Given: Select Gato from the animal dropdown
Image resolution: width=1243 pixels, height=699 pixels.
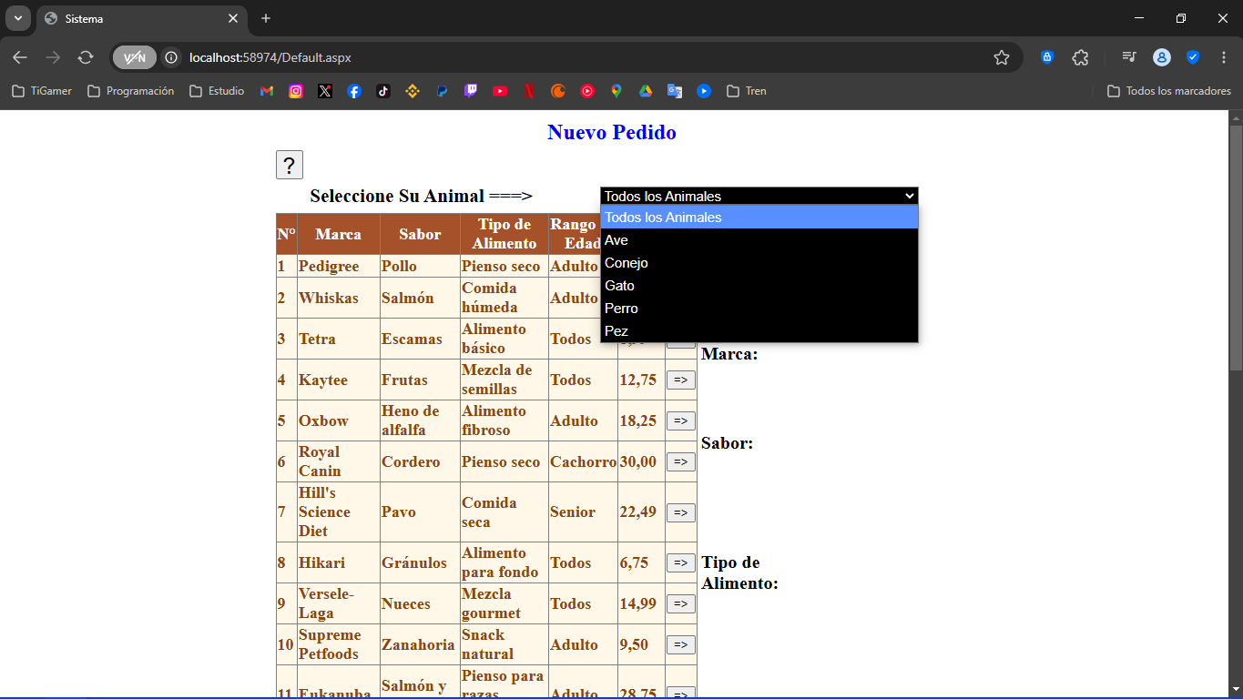Looking at the screenshot, I should (x=759, y=286).
